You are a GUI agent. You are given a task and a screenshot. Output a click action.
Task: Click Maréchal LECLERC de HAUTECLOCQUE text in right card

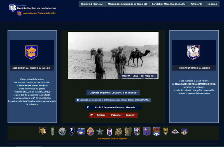click(x=195, y=84)
